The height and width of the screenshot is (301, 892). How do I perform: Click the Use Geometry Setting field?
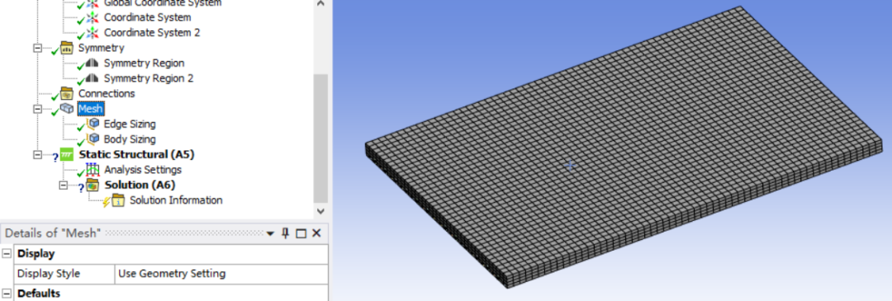point(221,274)
